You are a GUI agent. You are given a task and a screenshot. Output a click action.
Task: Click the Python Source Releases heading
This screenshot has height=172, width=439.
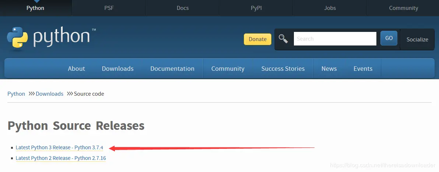[x=76, y=126]
